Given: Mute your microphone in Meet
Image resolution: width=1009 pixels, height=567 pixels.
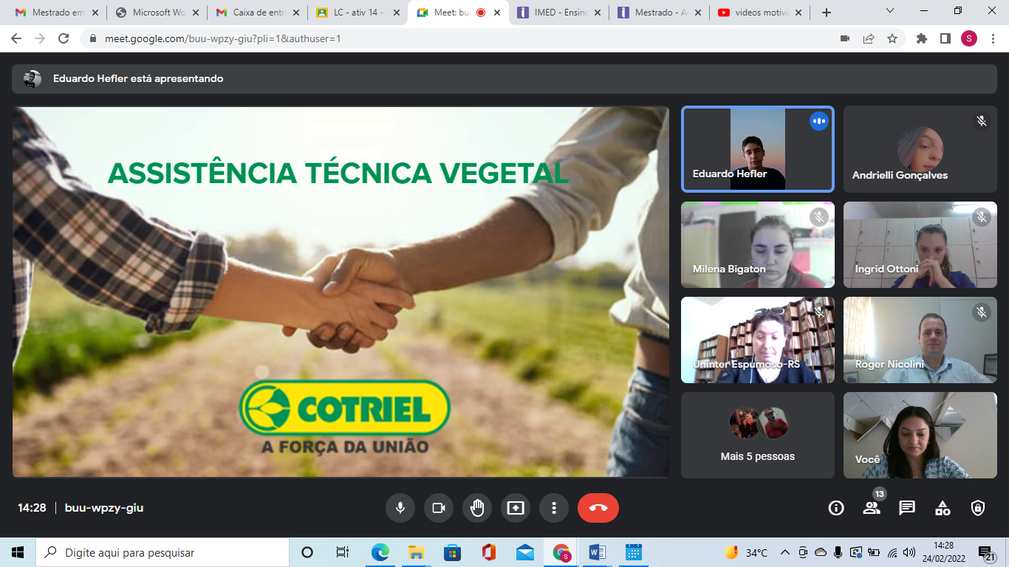Looking at the screenshot, I should coord(400,508).
